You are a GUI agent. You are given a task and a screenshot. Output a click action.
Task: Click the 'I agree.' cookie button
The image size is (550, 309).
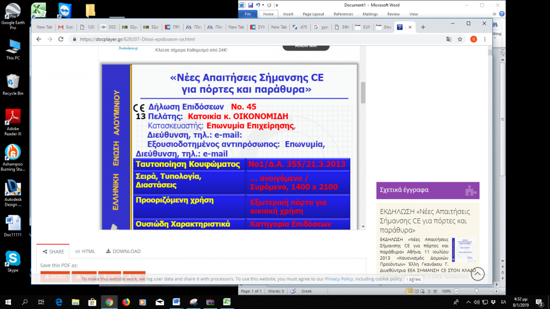[x=414, y=279]
